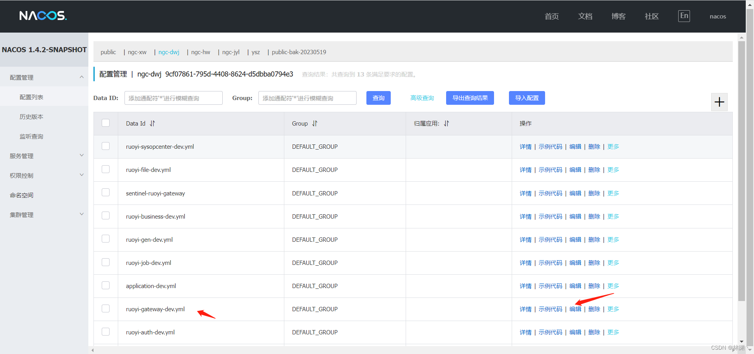Switch to public-bak-20230519 namespace tab

[299, 52]
